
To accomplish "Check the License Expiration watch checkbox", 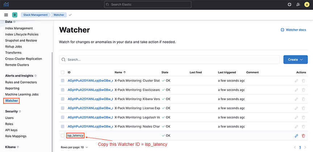I will 63,108.
